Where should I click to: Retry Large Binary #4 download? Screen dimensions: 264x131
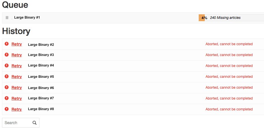coord(16,66)
